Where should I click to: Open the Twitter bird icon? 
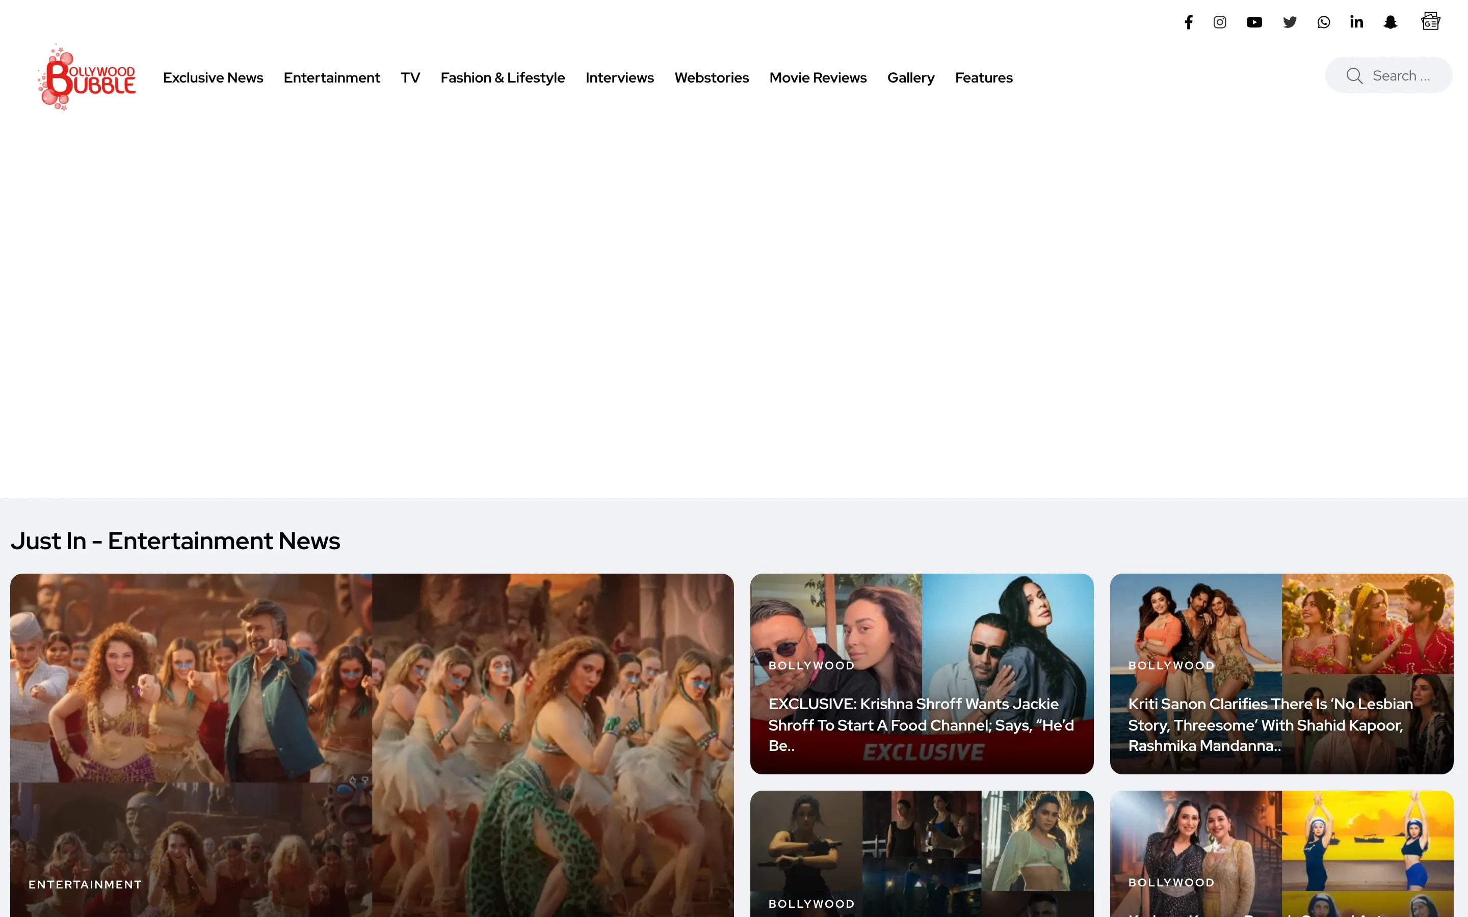pyautogui.click(x=1290, y=22)
